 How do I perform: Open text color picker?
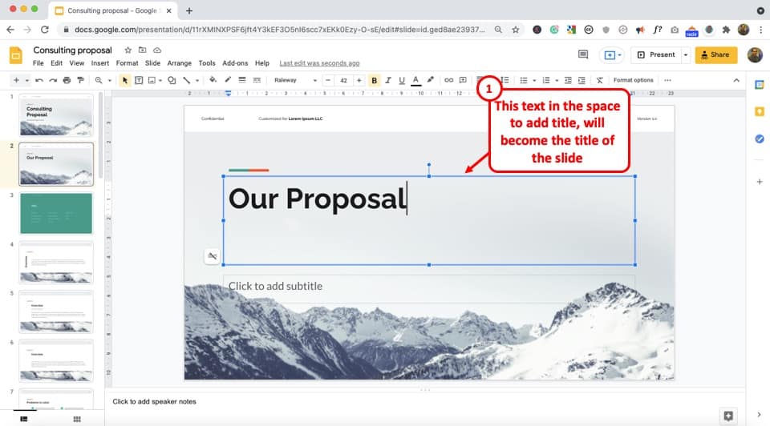pos(416,80)
